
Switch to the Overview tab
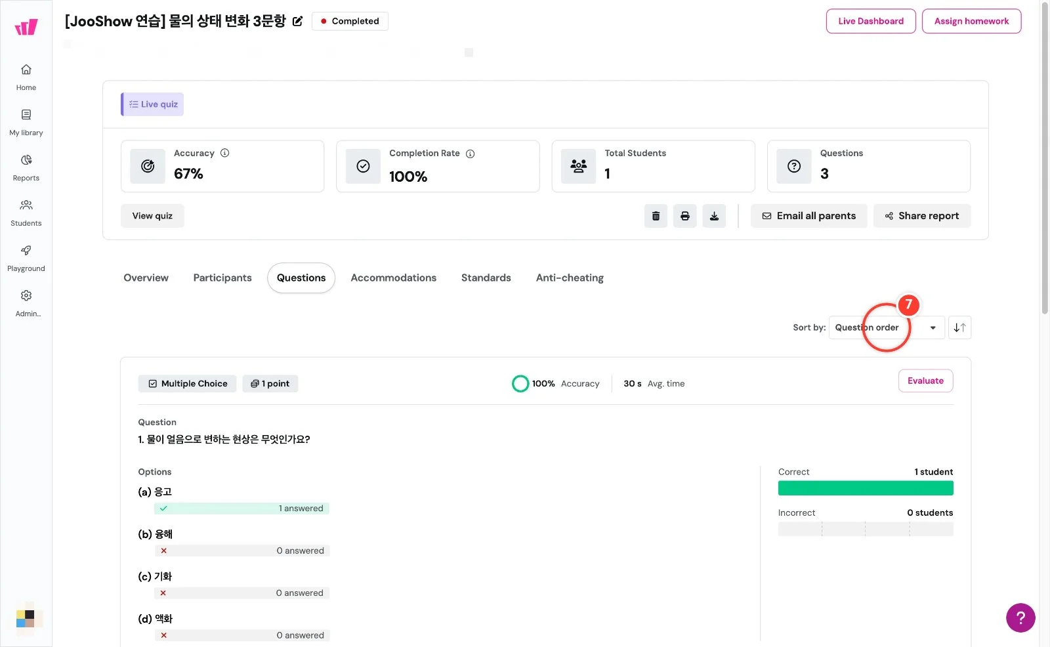(x=146, y=278)
